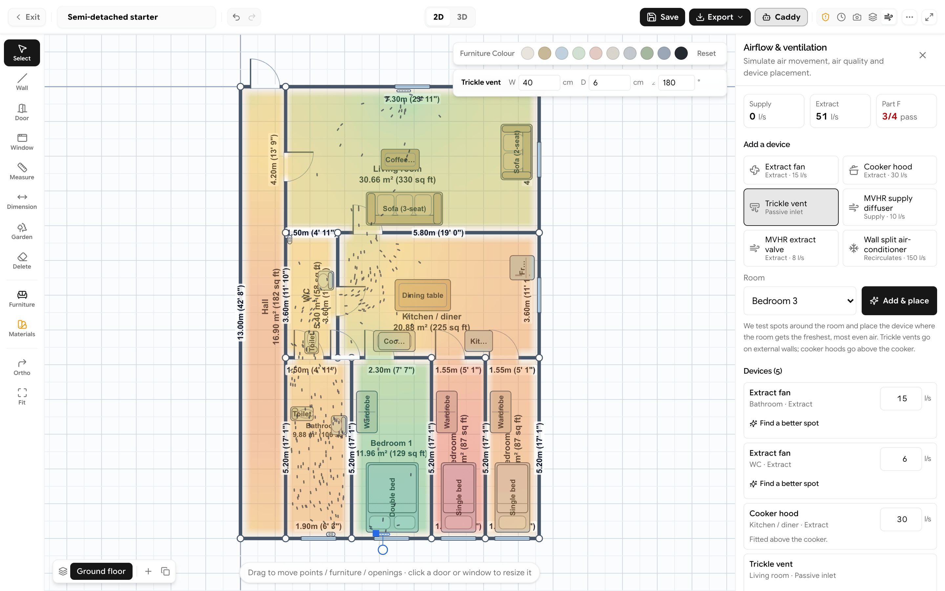Select the Delete eraser tool
945x591 pixels.
(x=22, y=261)
